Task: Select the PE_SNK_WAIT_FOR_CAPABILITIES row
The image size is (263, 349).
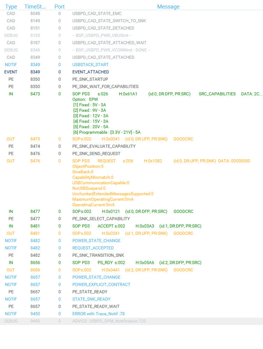Action: click(131, 87)
